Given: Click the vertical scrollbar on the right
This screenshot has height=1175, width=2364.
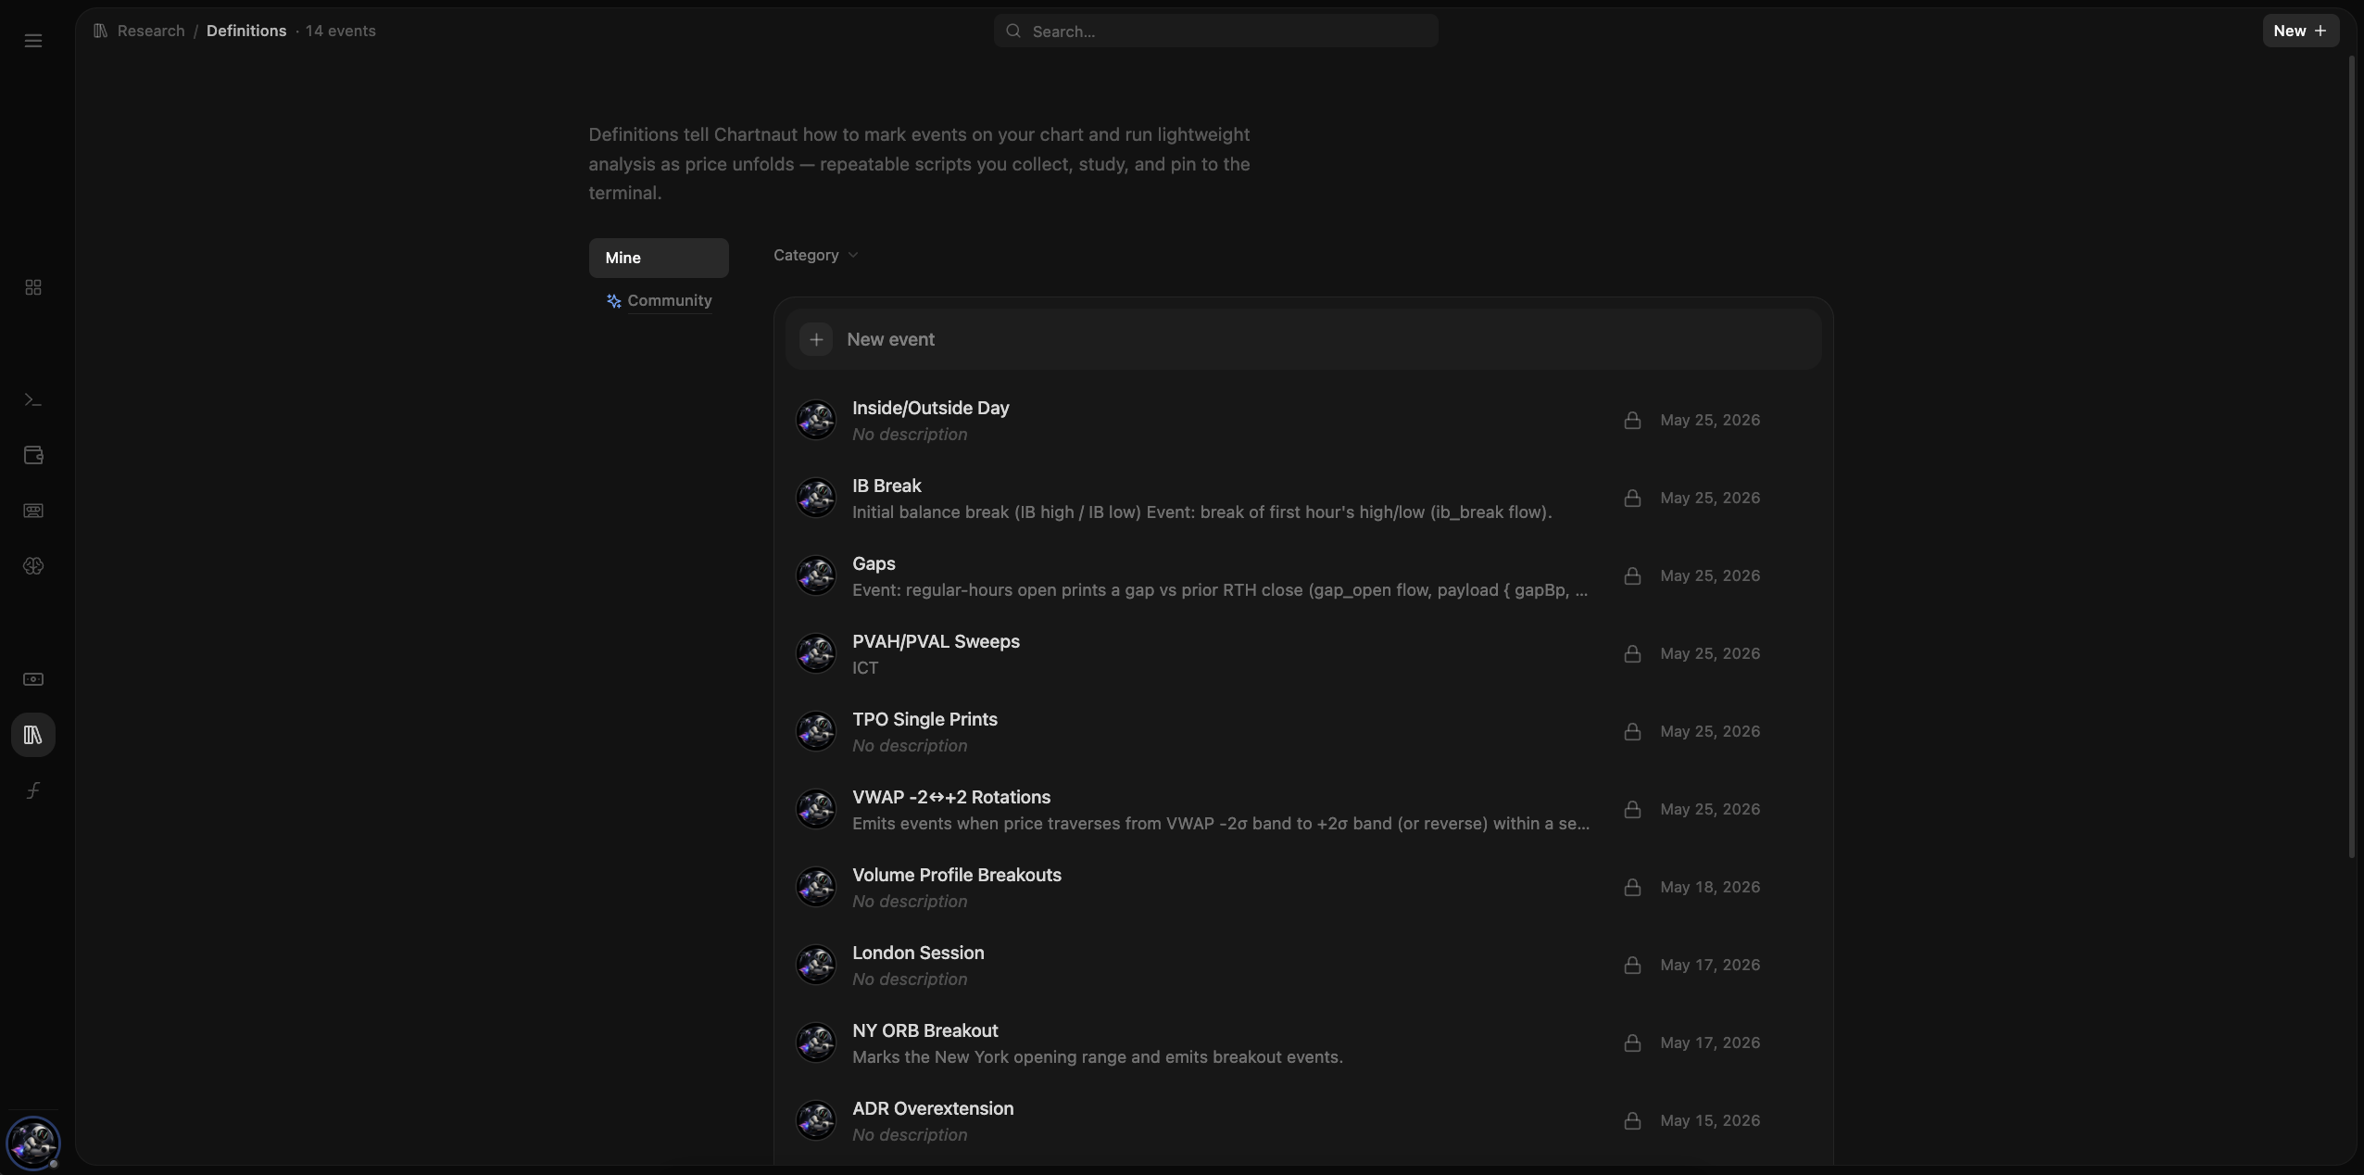Looking at the screenshot, I should (x=2352, y=456).
